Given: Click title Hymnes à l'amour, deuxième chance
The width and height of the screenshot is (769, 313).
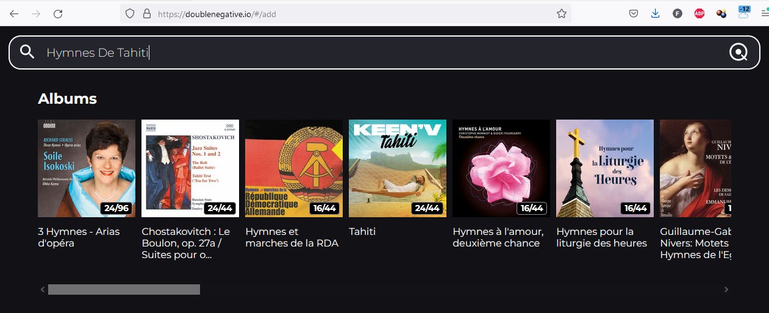Looking at the screenshot, I should coord(498,237).
